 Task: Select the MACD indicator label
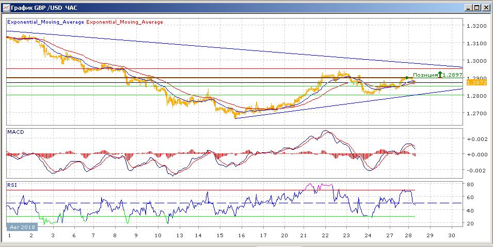[16, 132]
